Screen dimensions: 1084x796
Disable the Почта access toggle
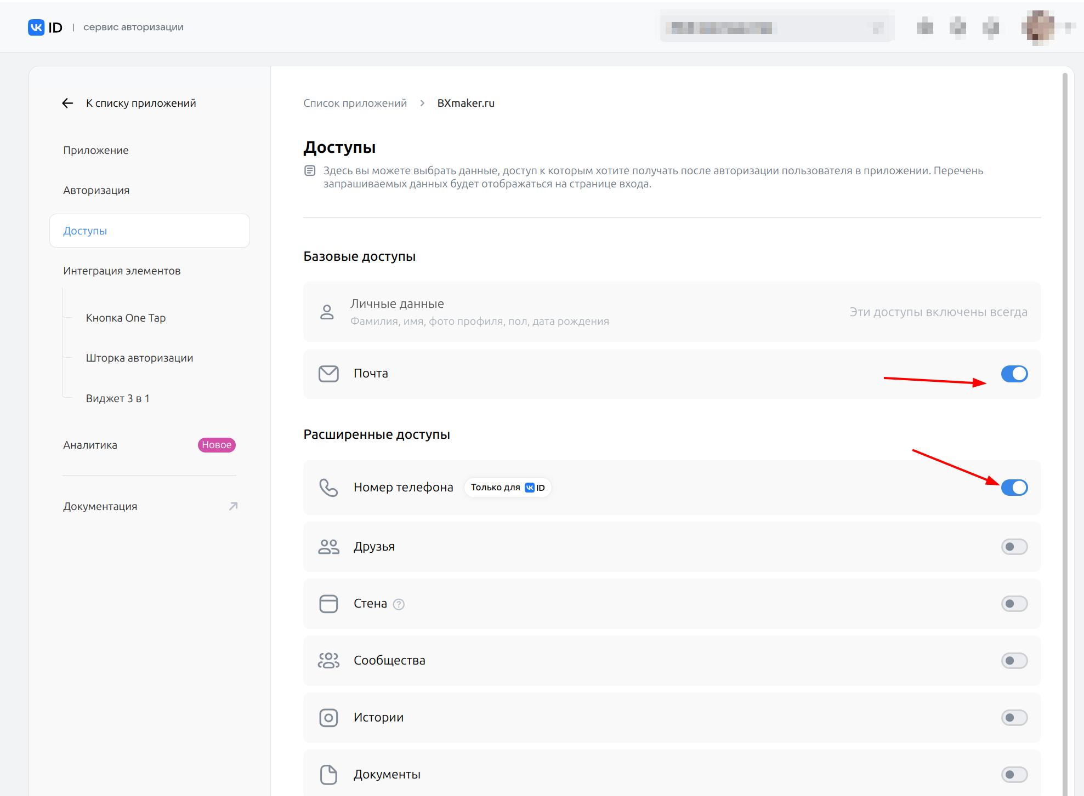1014,374
